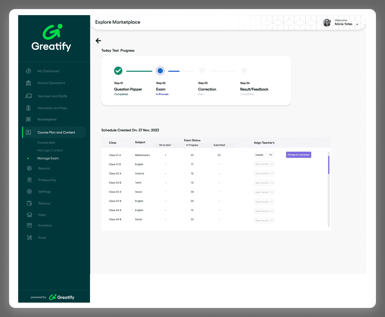Click the Finance wallet icon
This screenshot has height=317, width=385.
click(x=29, y=203)
